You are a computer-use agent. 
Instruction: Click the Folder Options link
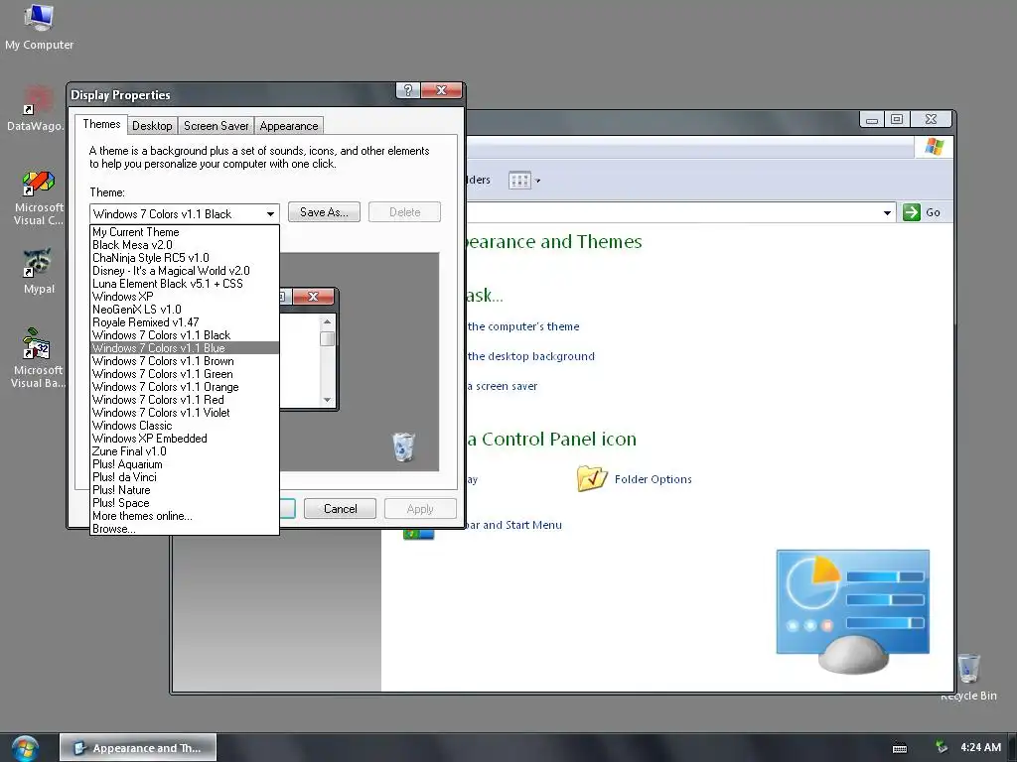pos(653,479)
